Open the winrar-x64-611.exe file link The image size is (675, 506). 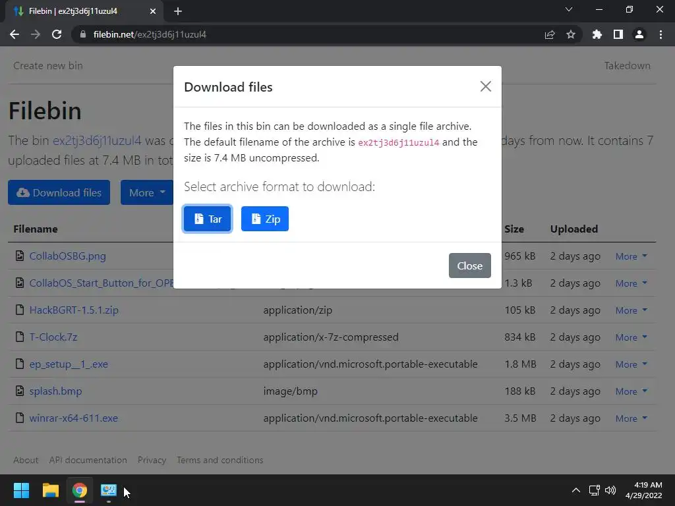74,418
